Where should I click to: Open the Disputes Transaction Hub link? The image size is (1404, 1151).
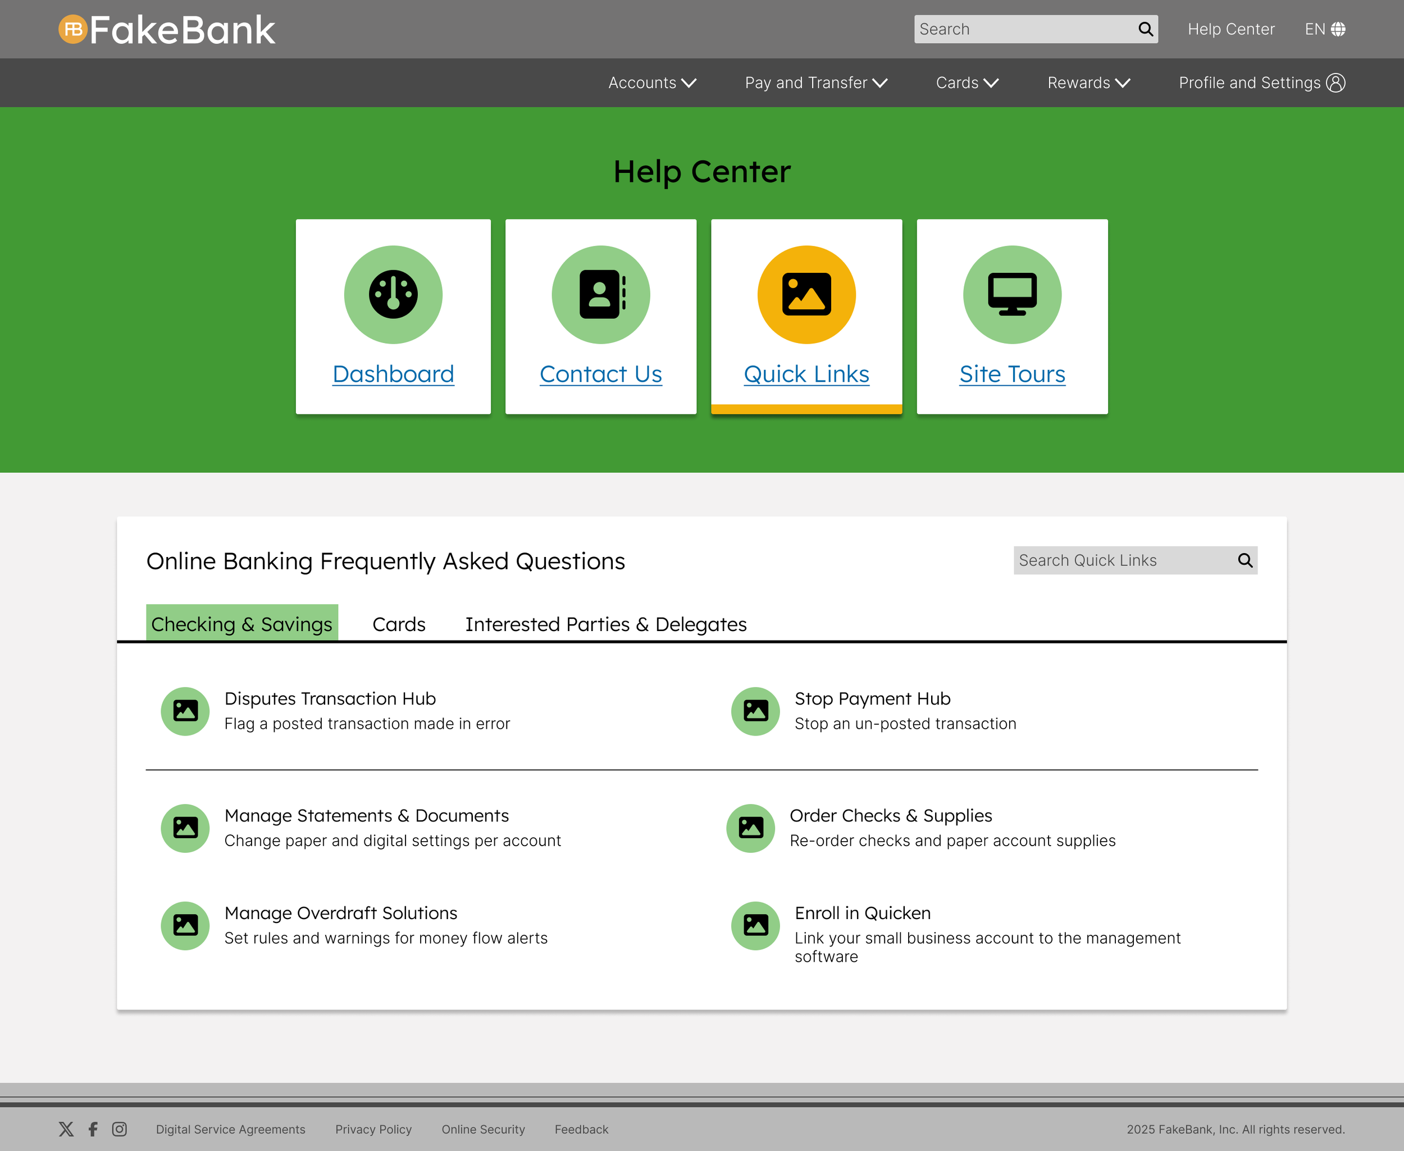click(330, 699)
